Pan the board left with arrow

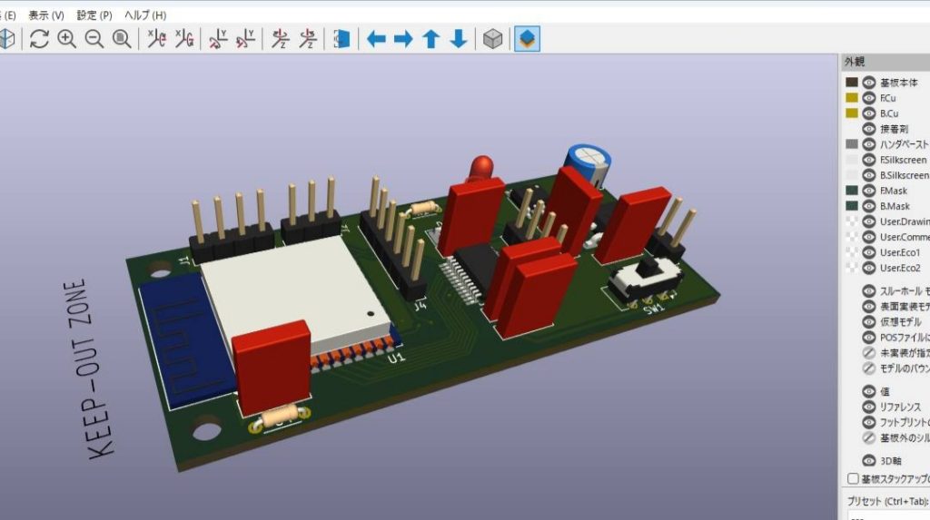[x=376, y=39]
